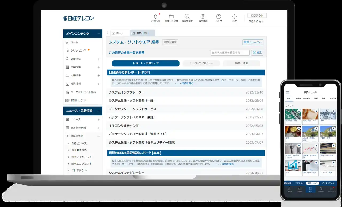
Task: Click 詳細を見る under 日経NEEDS業界解説レポート
Action: click(x=228, y=164)
